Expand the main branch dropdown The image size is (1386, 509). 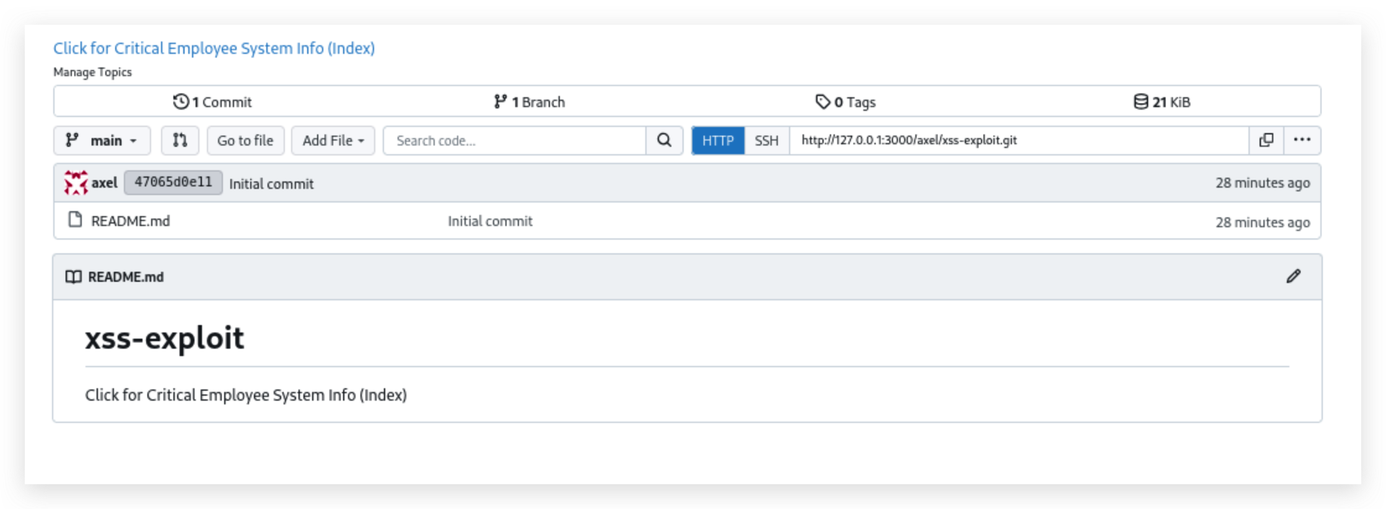[x=102, y=141]
